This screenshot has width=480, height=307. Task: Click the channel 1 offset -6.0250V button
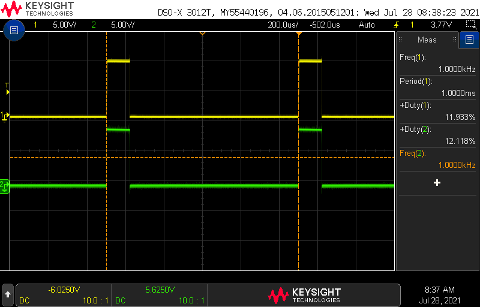point(64,294)
